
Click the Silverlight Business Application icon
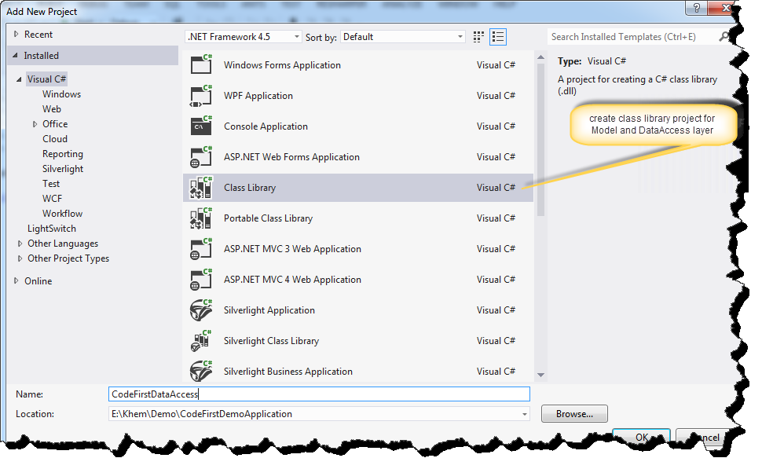pos(201,372)
